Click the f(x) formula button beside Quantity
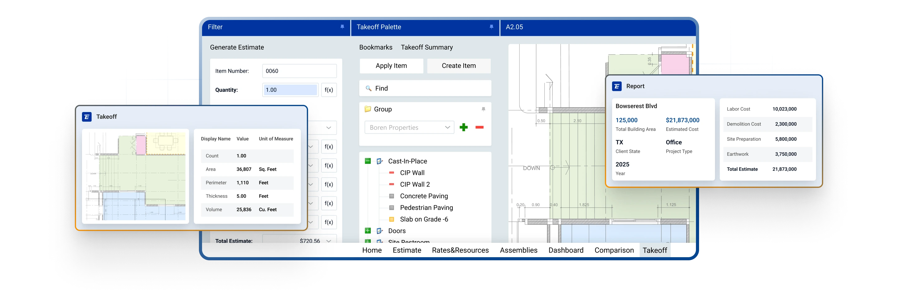 tap(329, 90)
